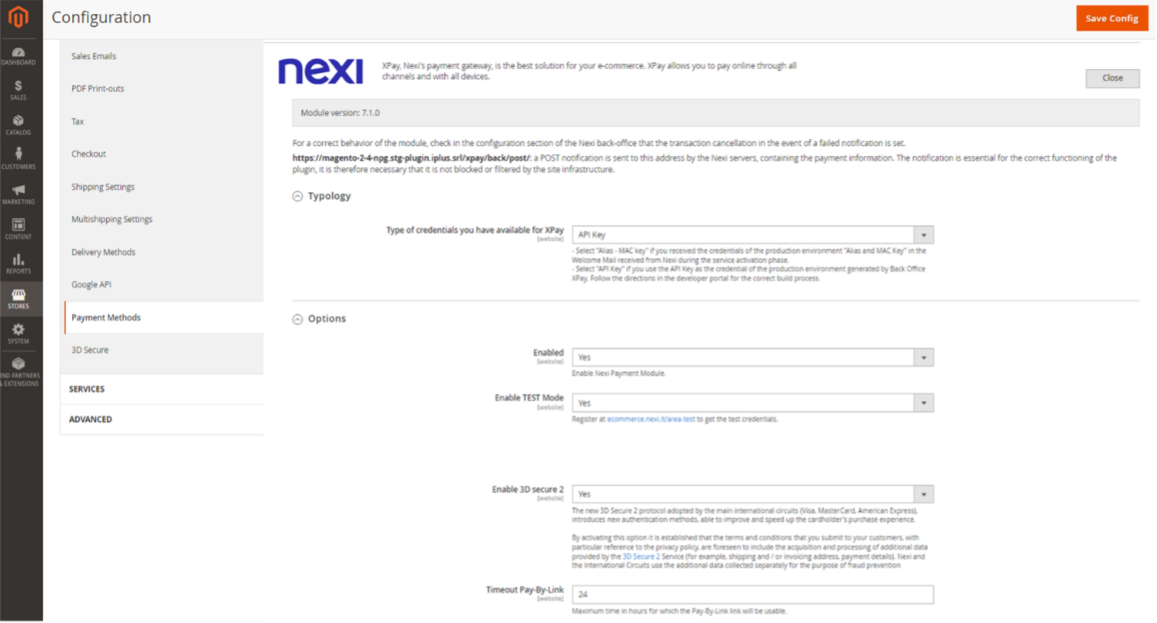Open the Customers sidebar icon
This screenshot has height=623, width=1157.
tap(18, 160)
